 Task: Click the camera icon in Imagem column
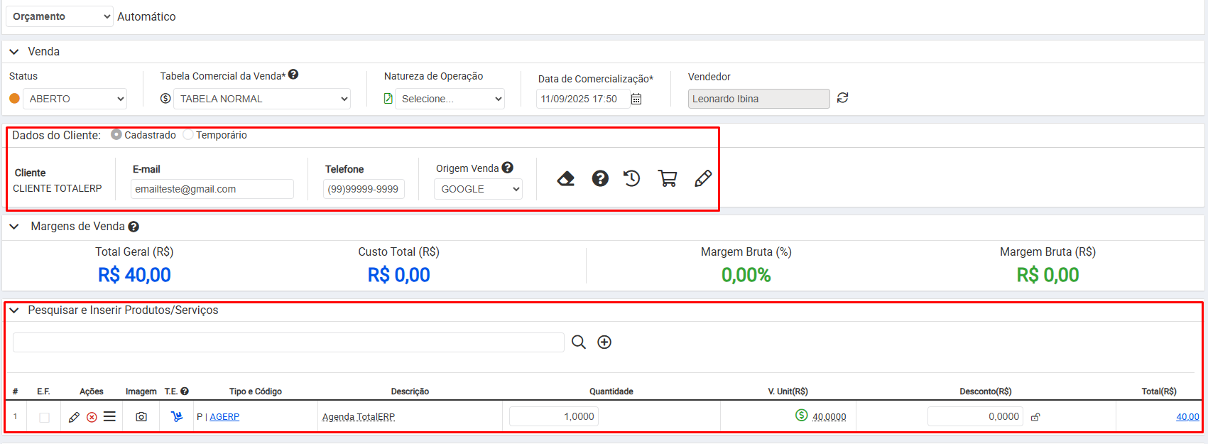[x=141, y=417]
